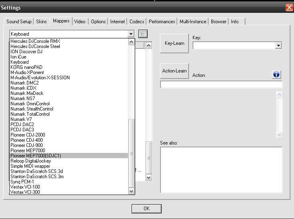Pick Vestax VCI-300 in the device list
Screen dimensions: 294x219
click(25, 192)
